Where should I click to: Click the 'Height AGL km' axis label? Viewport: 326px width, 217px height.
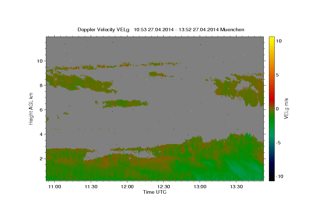[x=31, y=109]
